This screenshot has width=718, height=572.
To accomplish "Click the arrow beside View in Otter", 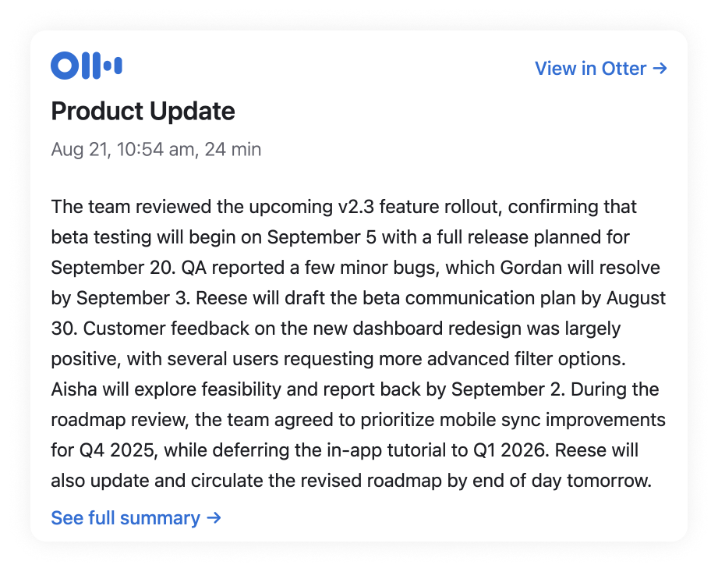I will point(660,69).
